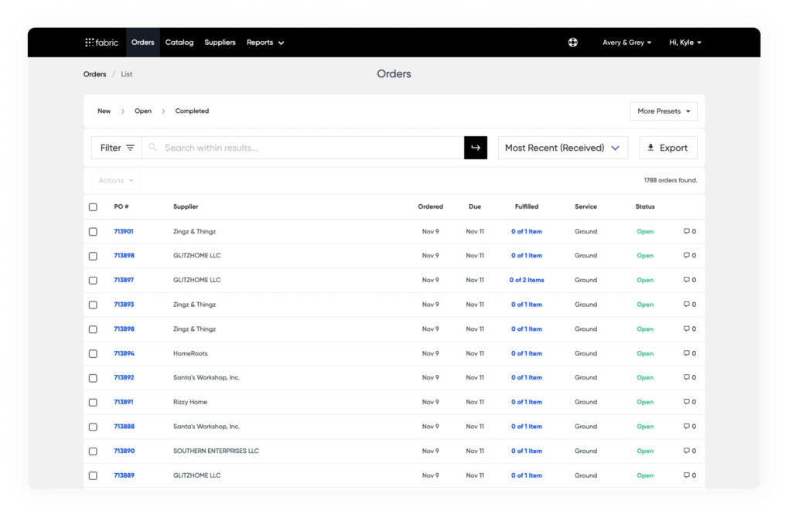Click the Completed preset

191,111
